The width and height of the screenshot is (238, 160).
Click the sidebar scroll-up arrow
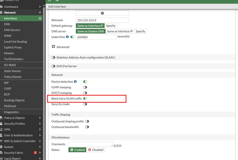44,5
